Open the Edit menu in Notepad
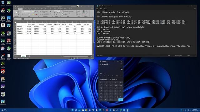The height and width of the screenshot is (112, 200). click(x=101, y=9)
